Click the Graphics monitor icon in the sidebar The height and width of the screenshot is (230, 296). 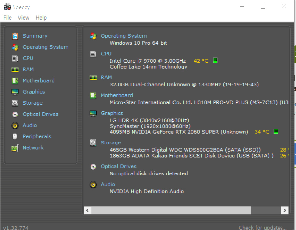pos(15,92)
